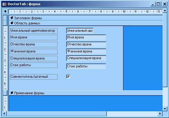Select the Уникальный идентификатор label
This screenshot has height=118, width=169.
34,31
